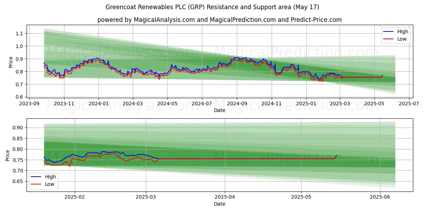Viewport: 425px width, 212px height.
Task: Click the 'Date' axis label under the top chart
Action: [220, 111]
